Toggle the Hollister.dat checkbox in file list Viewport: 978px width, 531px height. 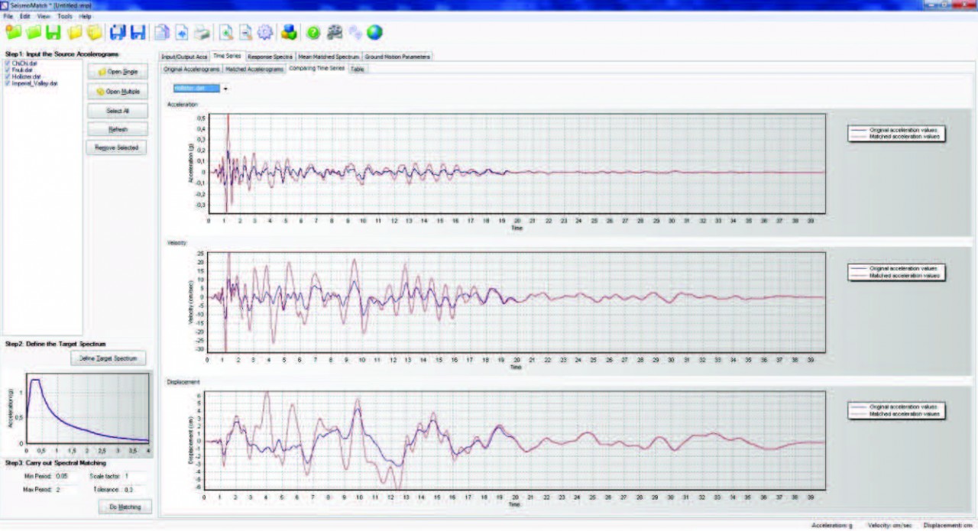point(7,76)
